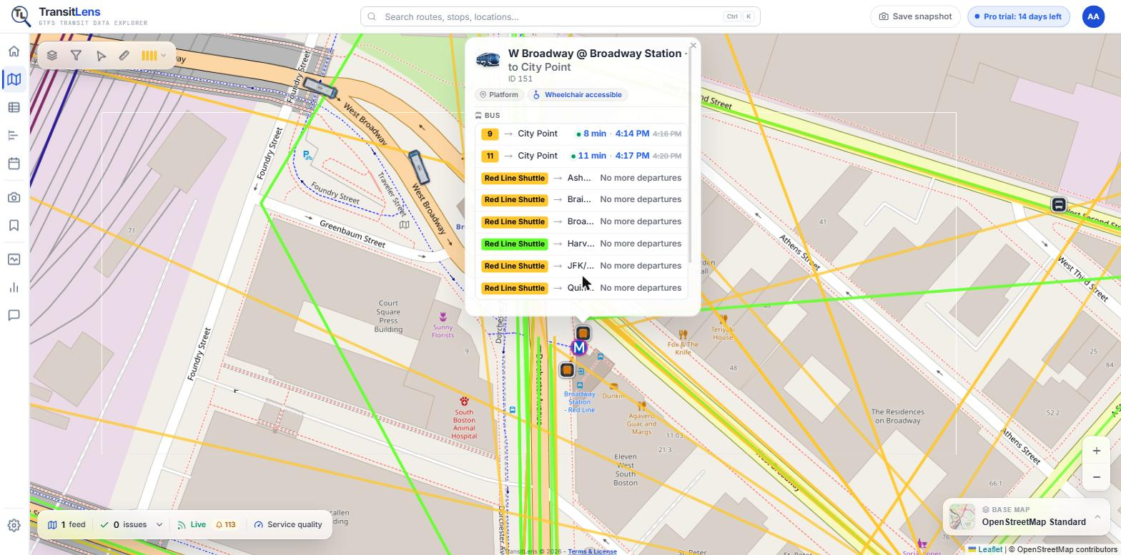Click the popup scrollbar
Image resolution: width=1121 pixels, height=555 pixels.
pyautogui.click(x=690, y=156)
